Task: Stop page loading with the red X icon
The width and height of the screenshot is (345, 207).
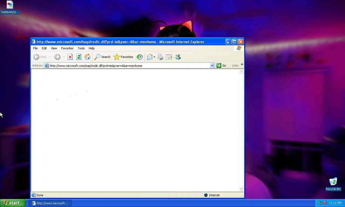Action: tap(70, 57)
